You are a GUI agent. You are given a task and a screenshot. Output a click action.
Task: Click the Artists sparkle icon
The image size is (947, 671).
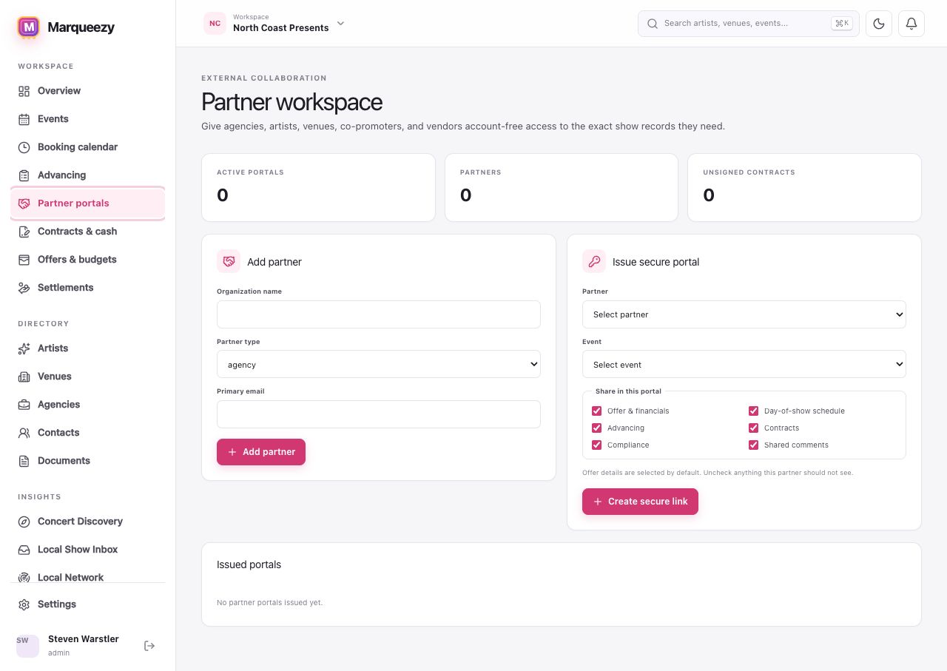pyautogui.click(x=24, y=348)
